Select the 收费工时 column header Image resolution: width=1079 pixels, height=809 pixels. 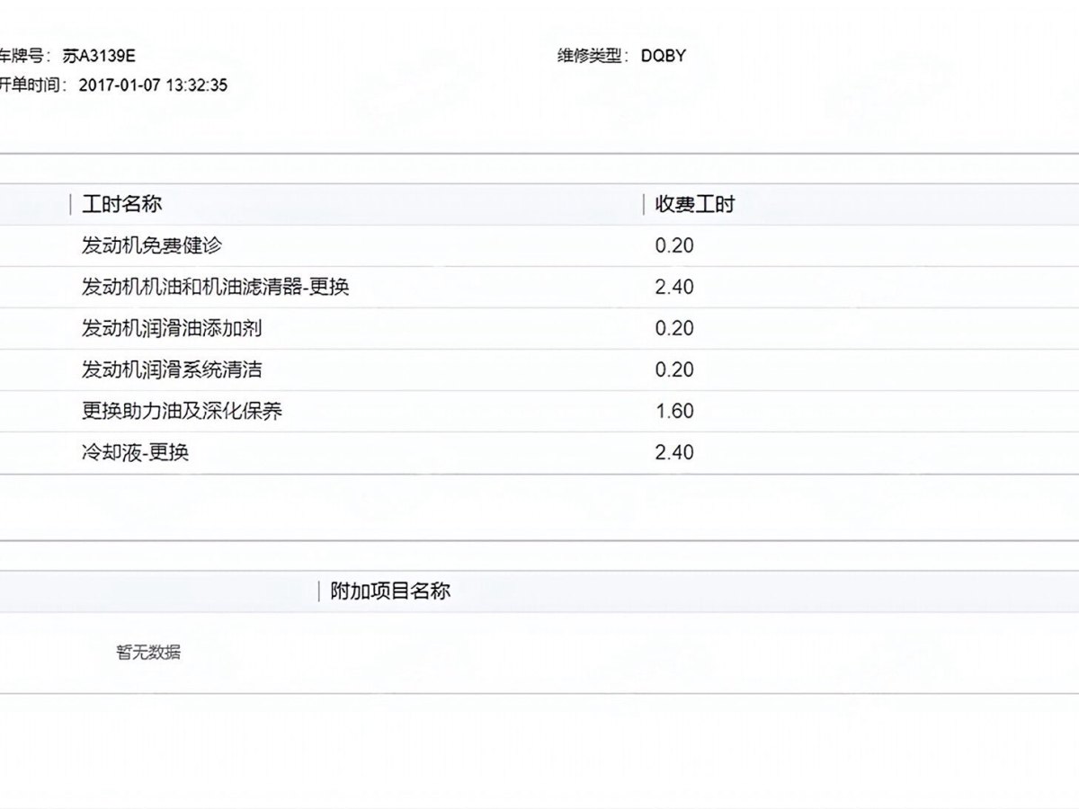(694, 204)
